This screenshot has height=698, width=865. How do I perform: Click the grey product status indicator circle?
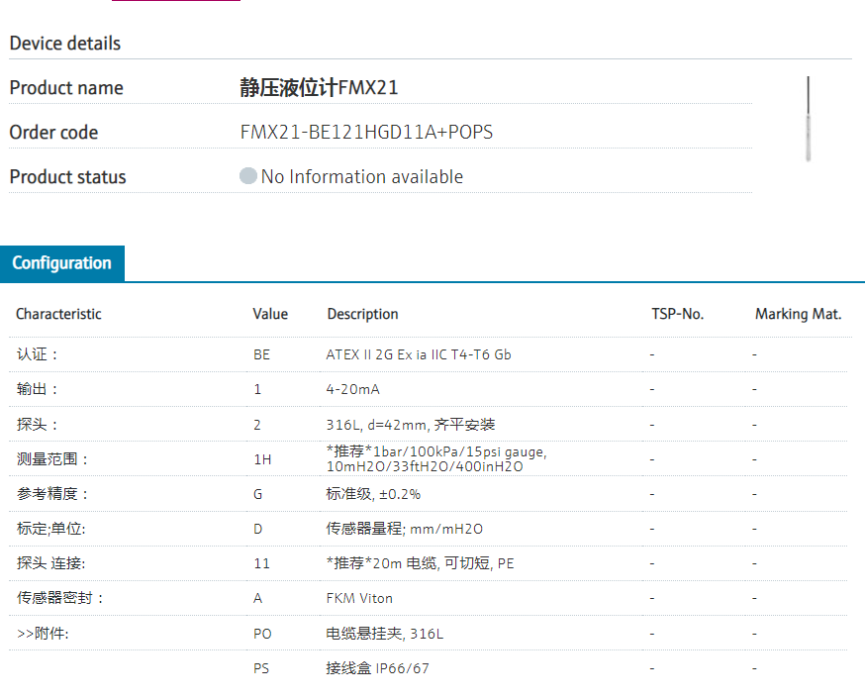248,177
